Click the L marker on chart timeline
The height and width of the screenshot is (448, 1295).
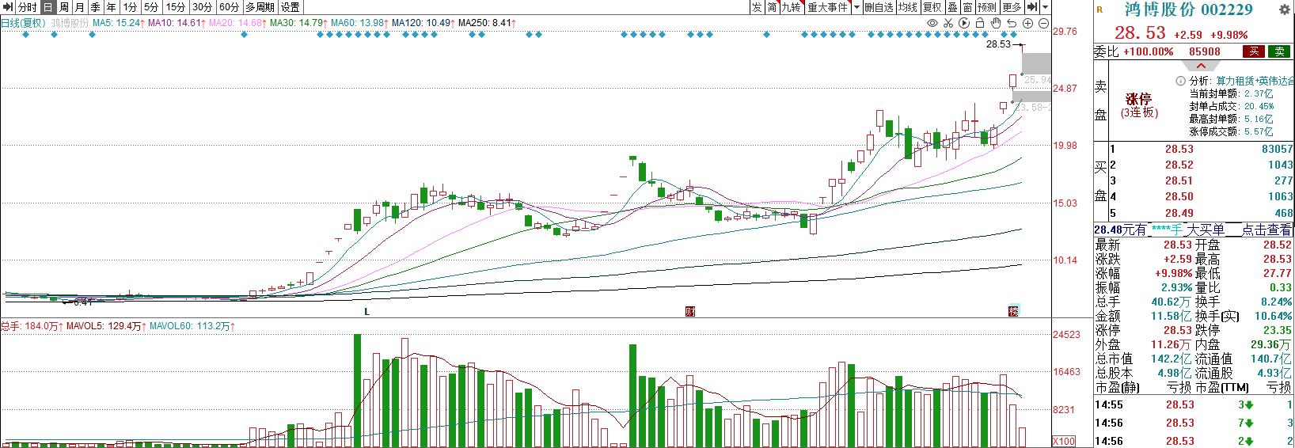click(366, 312)
